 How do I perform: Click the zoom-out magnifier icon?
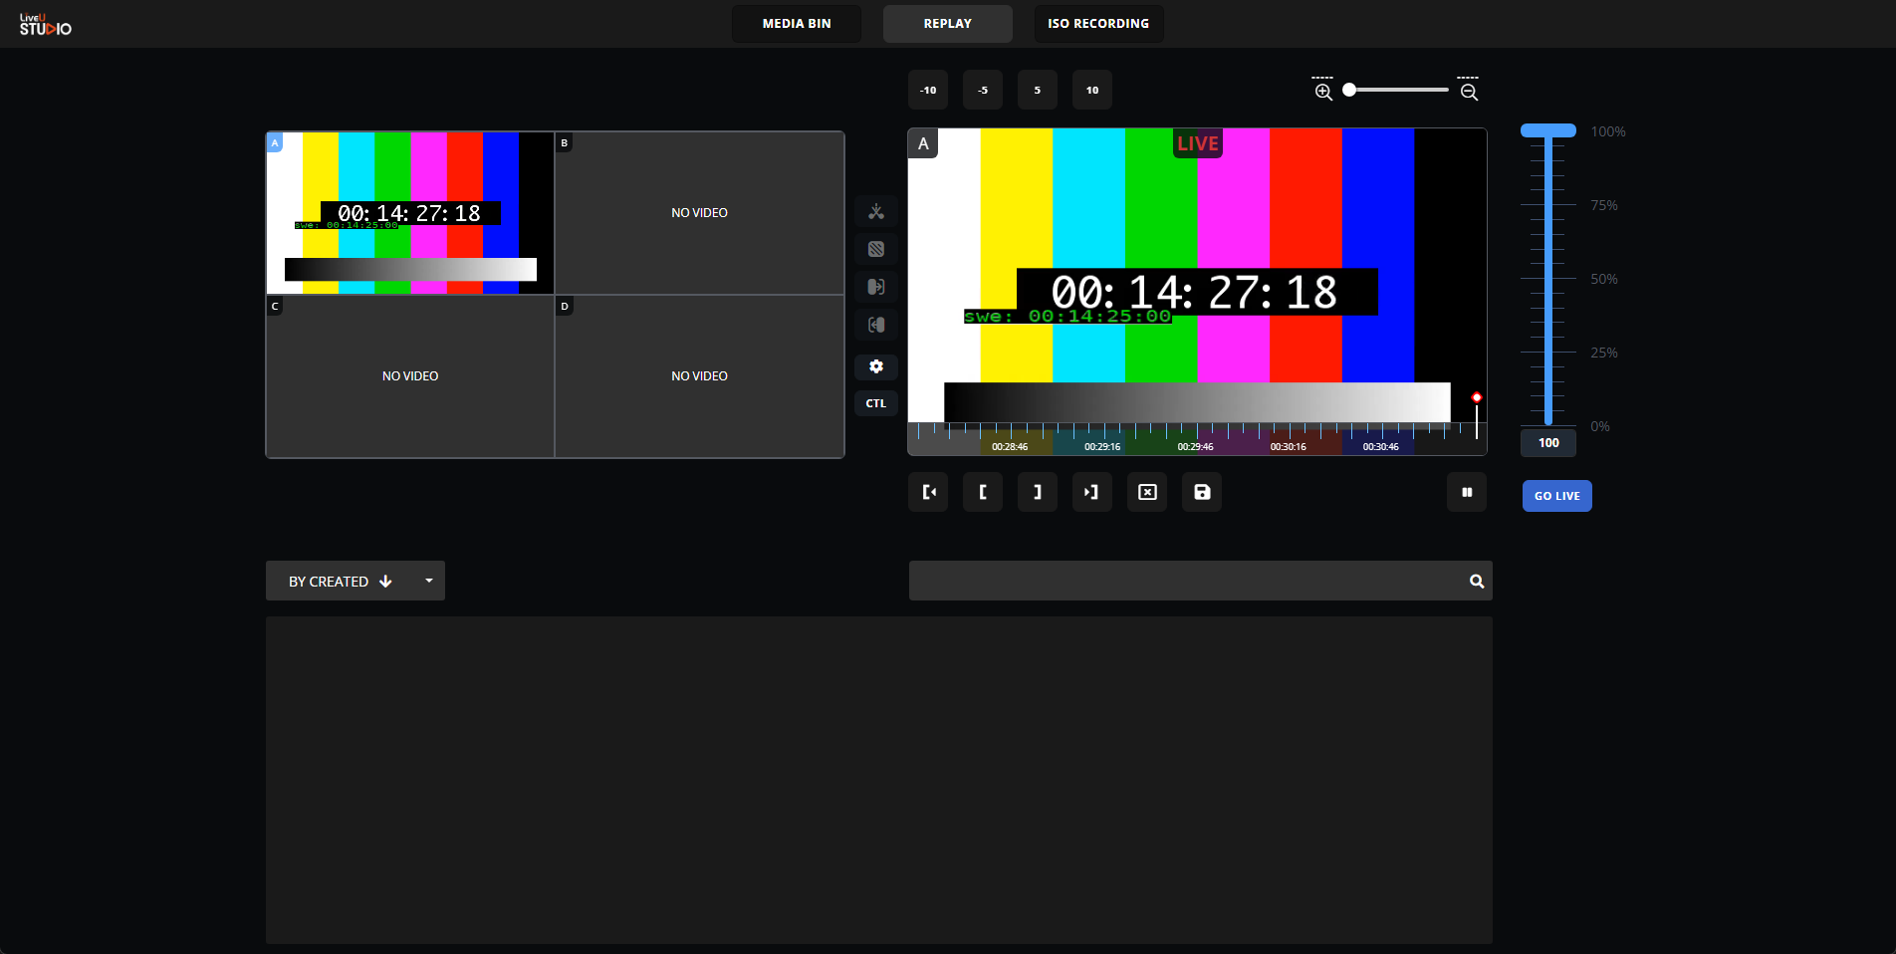(x=1469, y=92)
